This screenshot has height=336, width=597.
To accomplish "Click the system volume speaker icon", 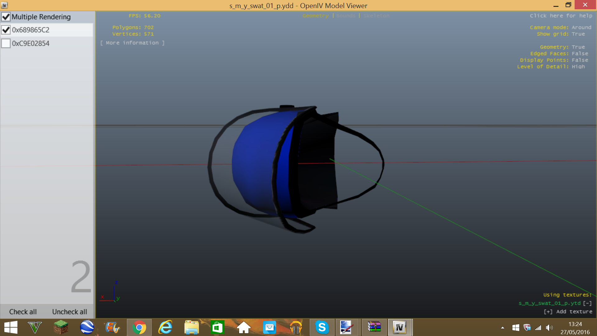I will point(549,328).
